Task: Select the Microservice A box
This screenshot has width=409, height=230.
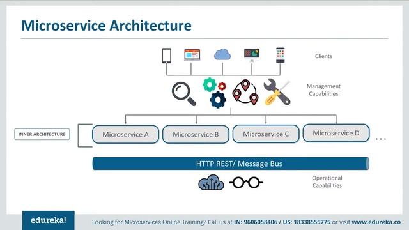Action: [125, 134]
